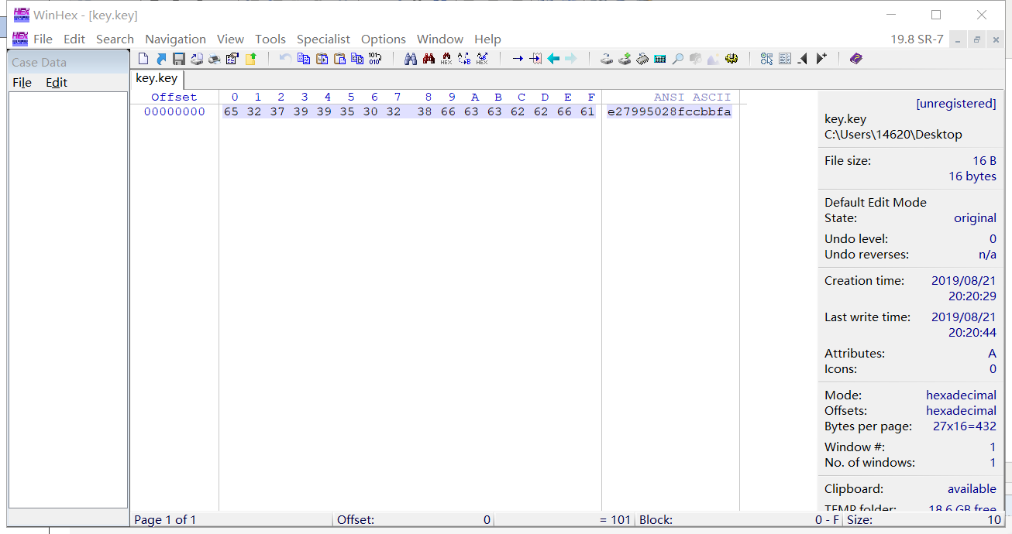Screen dimensions: 1012x534
Task: Open the Case Data Edit menu
Action: tap(57, 83)
